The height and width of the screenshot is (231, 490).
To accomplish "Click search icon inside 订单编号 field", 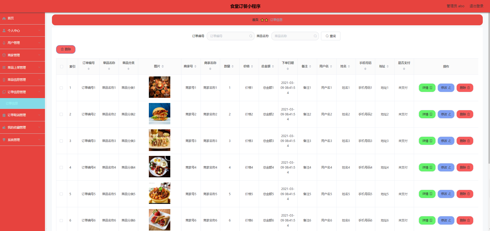I will tap(251, 36).
